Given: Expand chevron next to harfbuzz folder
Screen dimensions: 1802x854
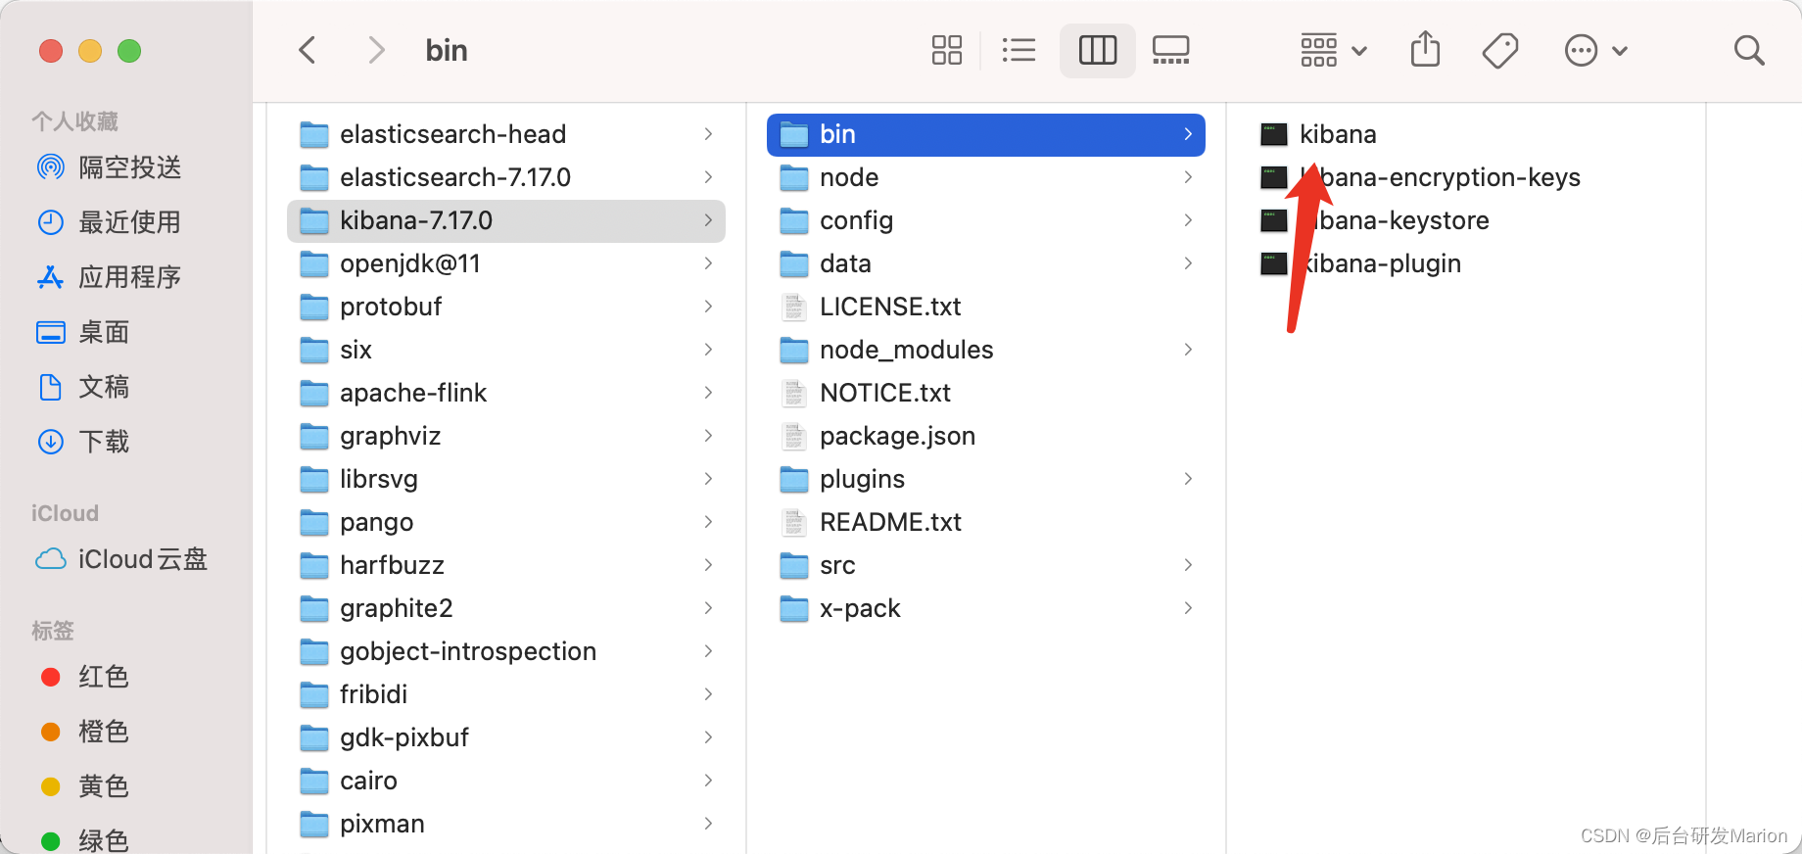Looking at the screenshot, I should [x=708, y=565].
